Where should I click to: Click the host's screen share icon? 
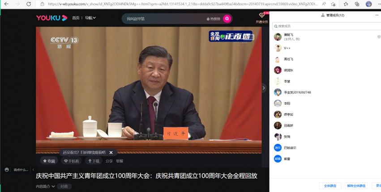click(379, 37)
